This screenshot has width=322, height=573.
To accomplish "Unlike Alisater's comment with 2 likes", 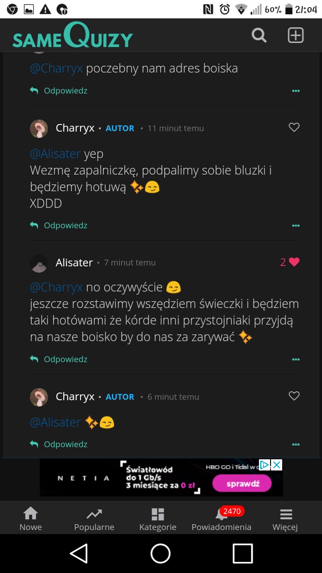I will coord(294,262).
